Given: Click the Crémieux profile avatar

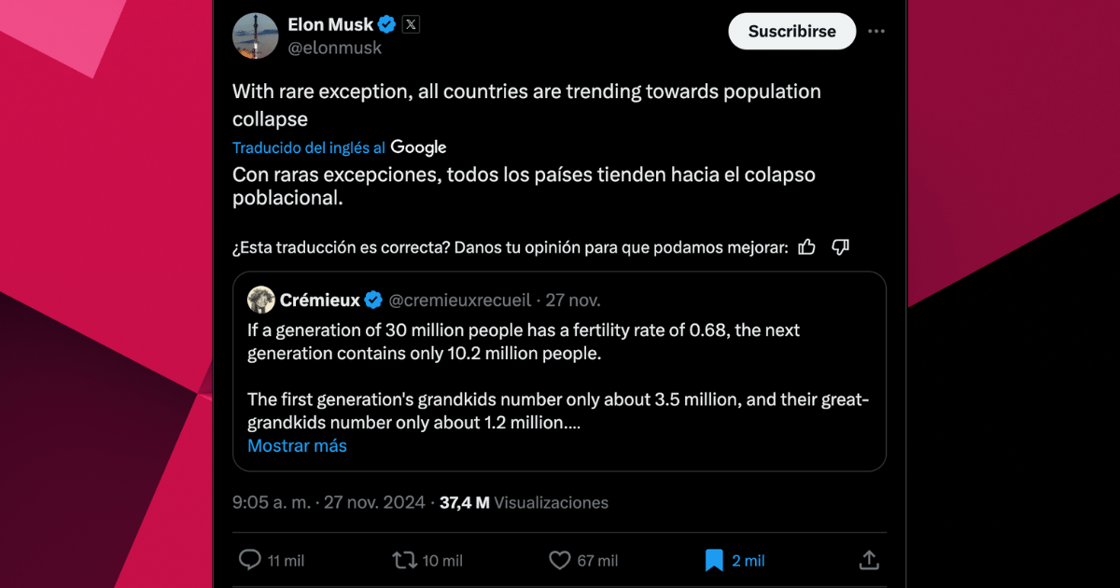Looking at the screenshot, I should [260, 300].
